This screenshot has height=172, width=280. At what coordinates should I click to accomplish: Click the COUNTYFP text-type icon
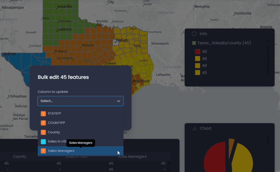click(43, 123)
